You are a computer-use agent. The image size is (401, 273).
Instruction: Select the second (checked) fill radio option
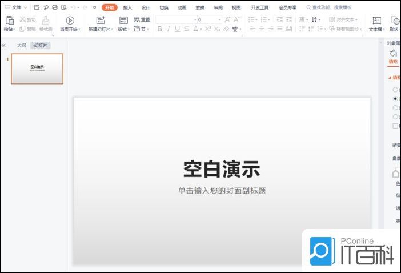(395, 98)
